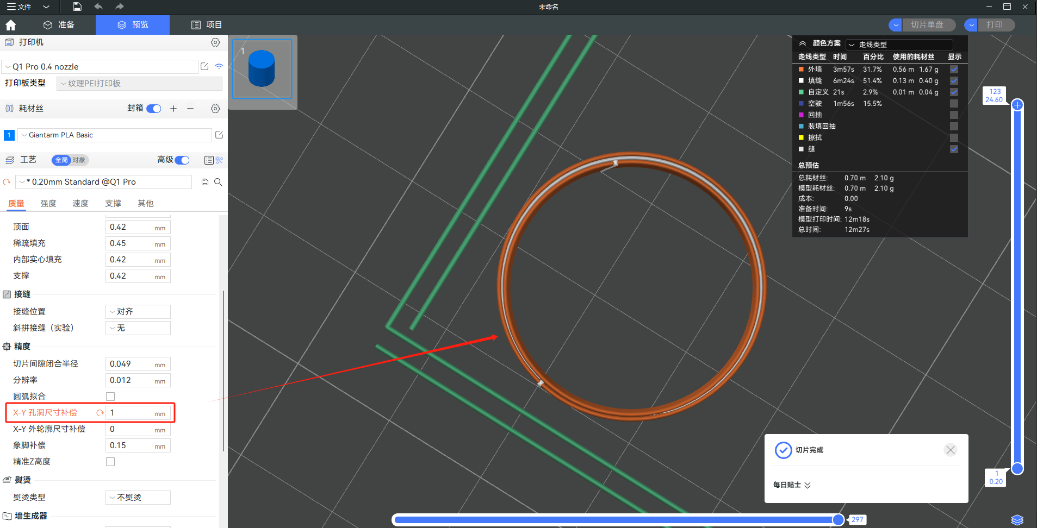
Task: Uncheck 外墙 display checkbox in legend
Action: pos(954,70)
